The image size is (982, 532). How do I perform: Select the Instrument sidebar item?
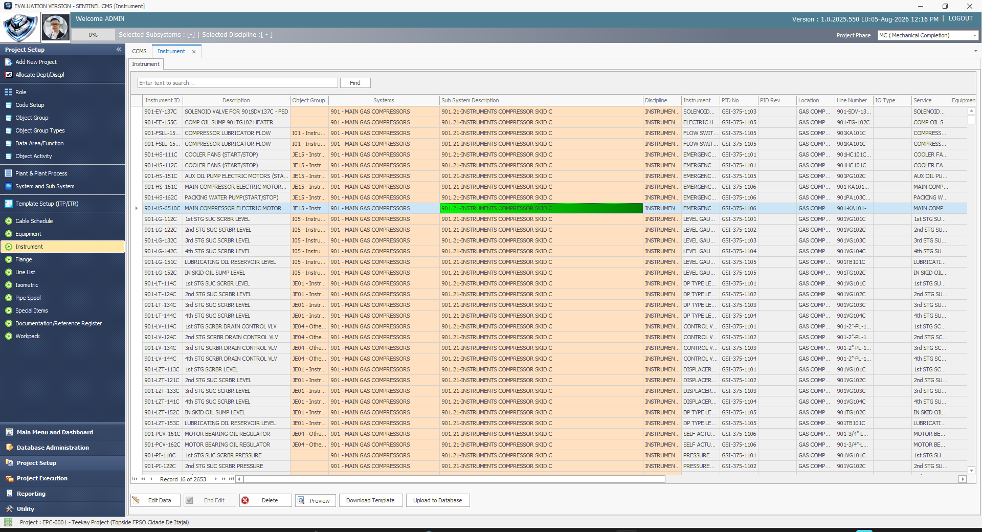click(x=62, y=247)
